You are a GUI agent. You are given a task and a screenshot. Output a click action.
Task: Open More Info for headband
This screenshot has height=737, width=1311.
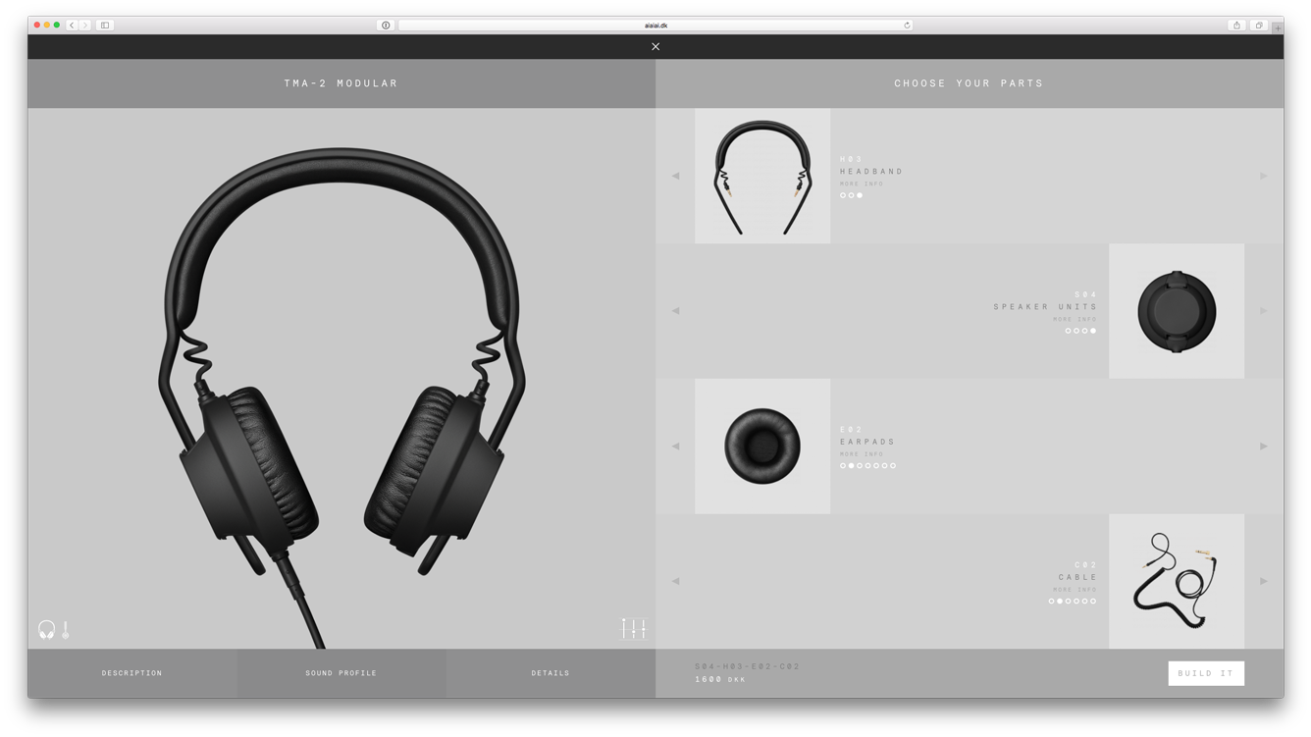(x=862, y=184)
